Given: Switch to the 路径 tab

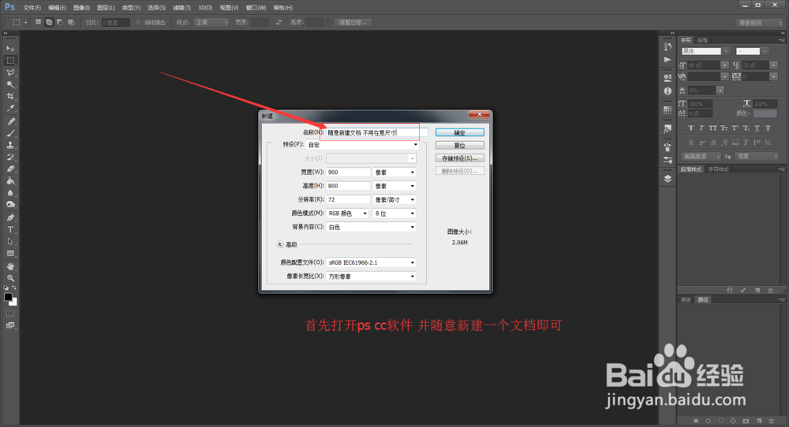Looking at the screenshot, I should 703,300.
